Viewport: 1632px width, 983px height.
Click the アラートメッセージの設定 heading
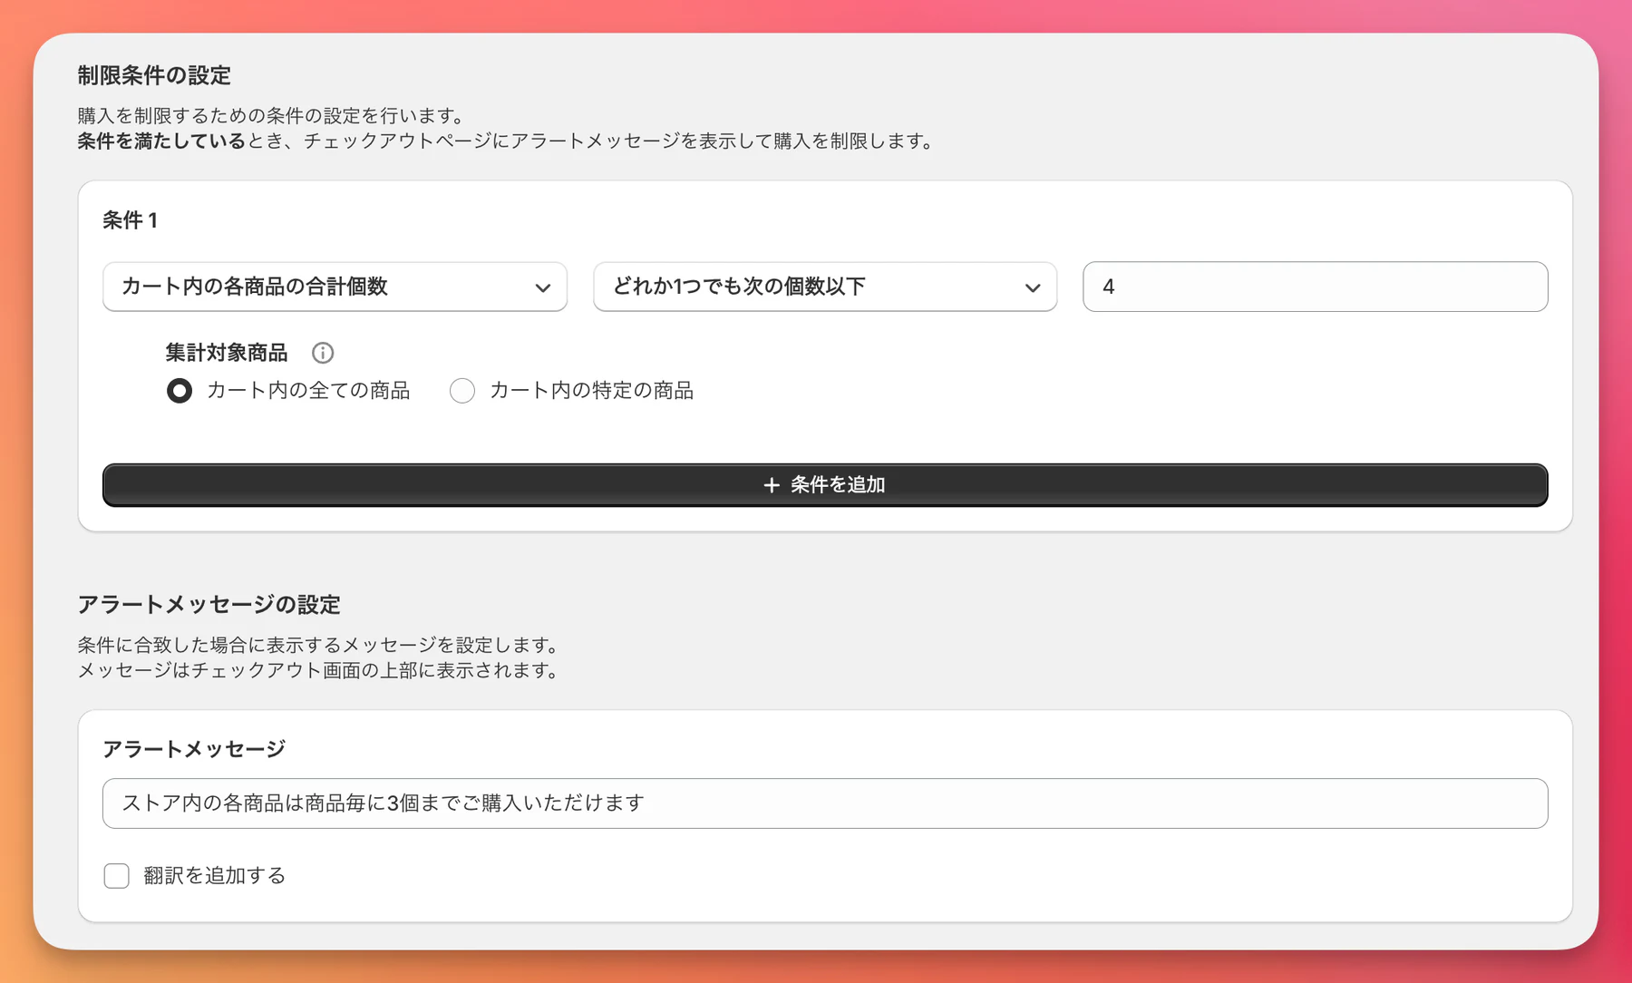coord(209,605)
